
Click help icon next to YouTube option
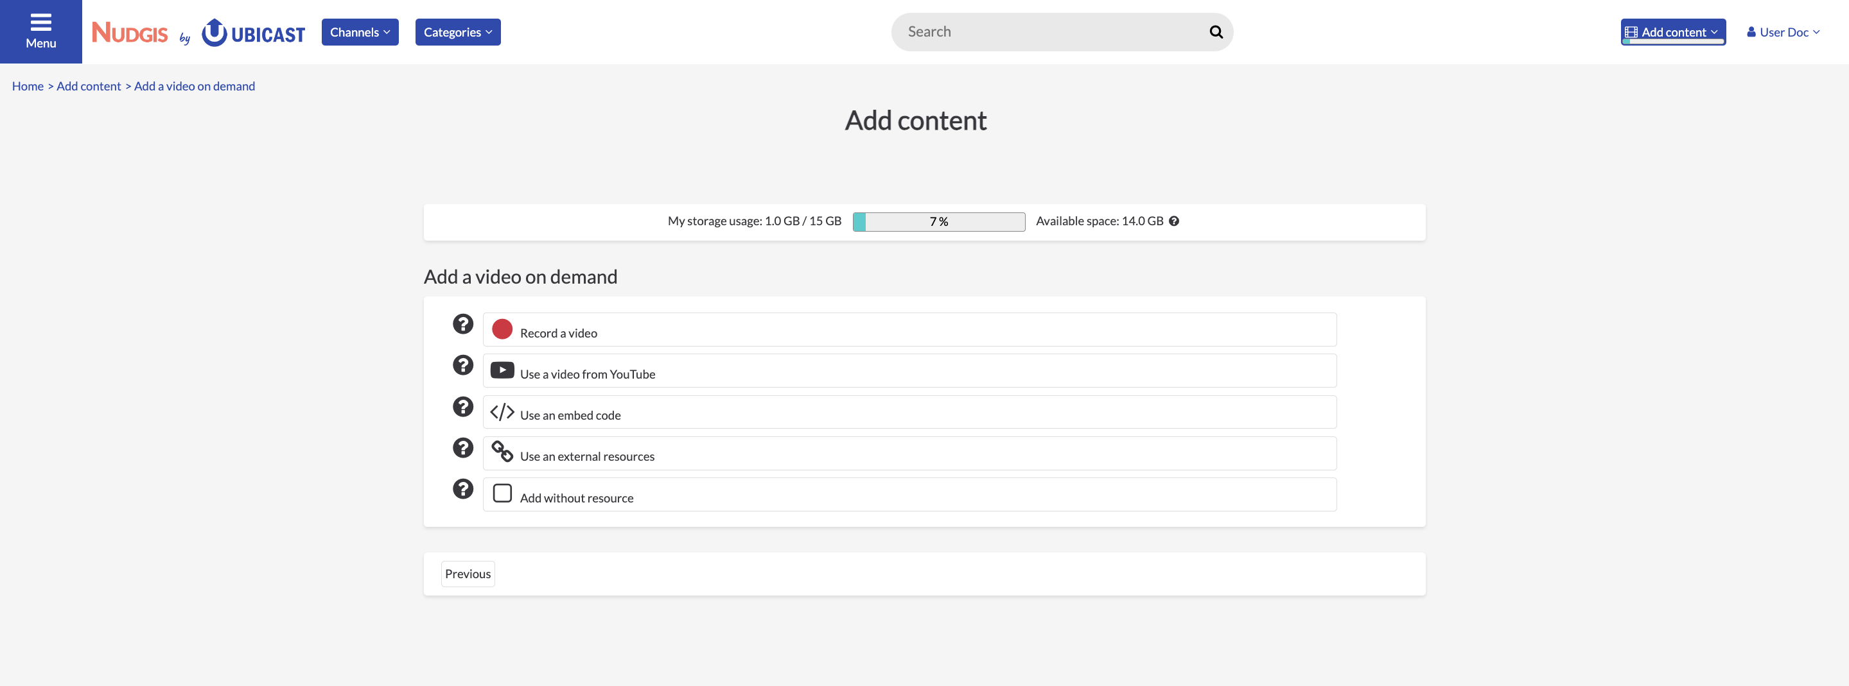pyautogui.click(x=463, y=365)
